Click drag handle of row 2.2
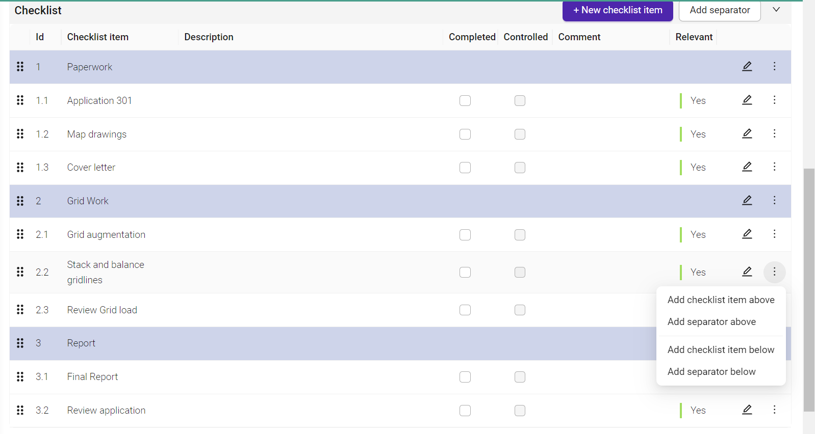This screenshot has width=815, height=434. tap(20, 272)
